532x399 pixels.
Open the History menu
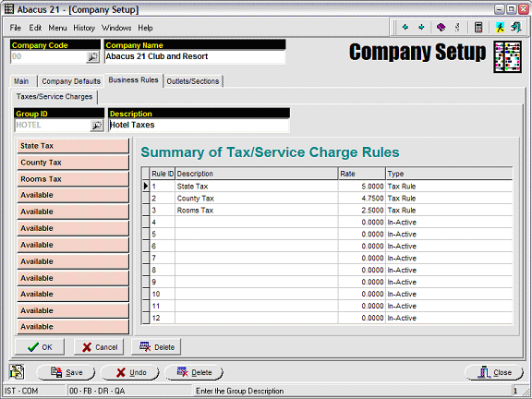(x=84, y=28)
